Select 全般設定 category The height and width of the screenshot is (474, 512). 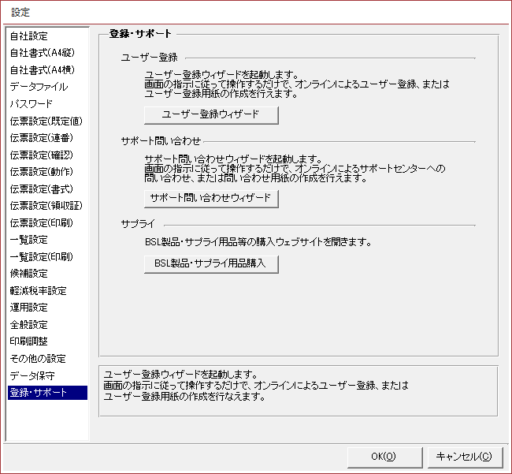point(47,325)
